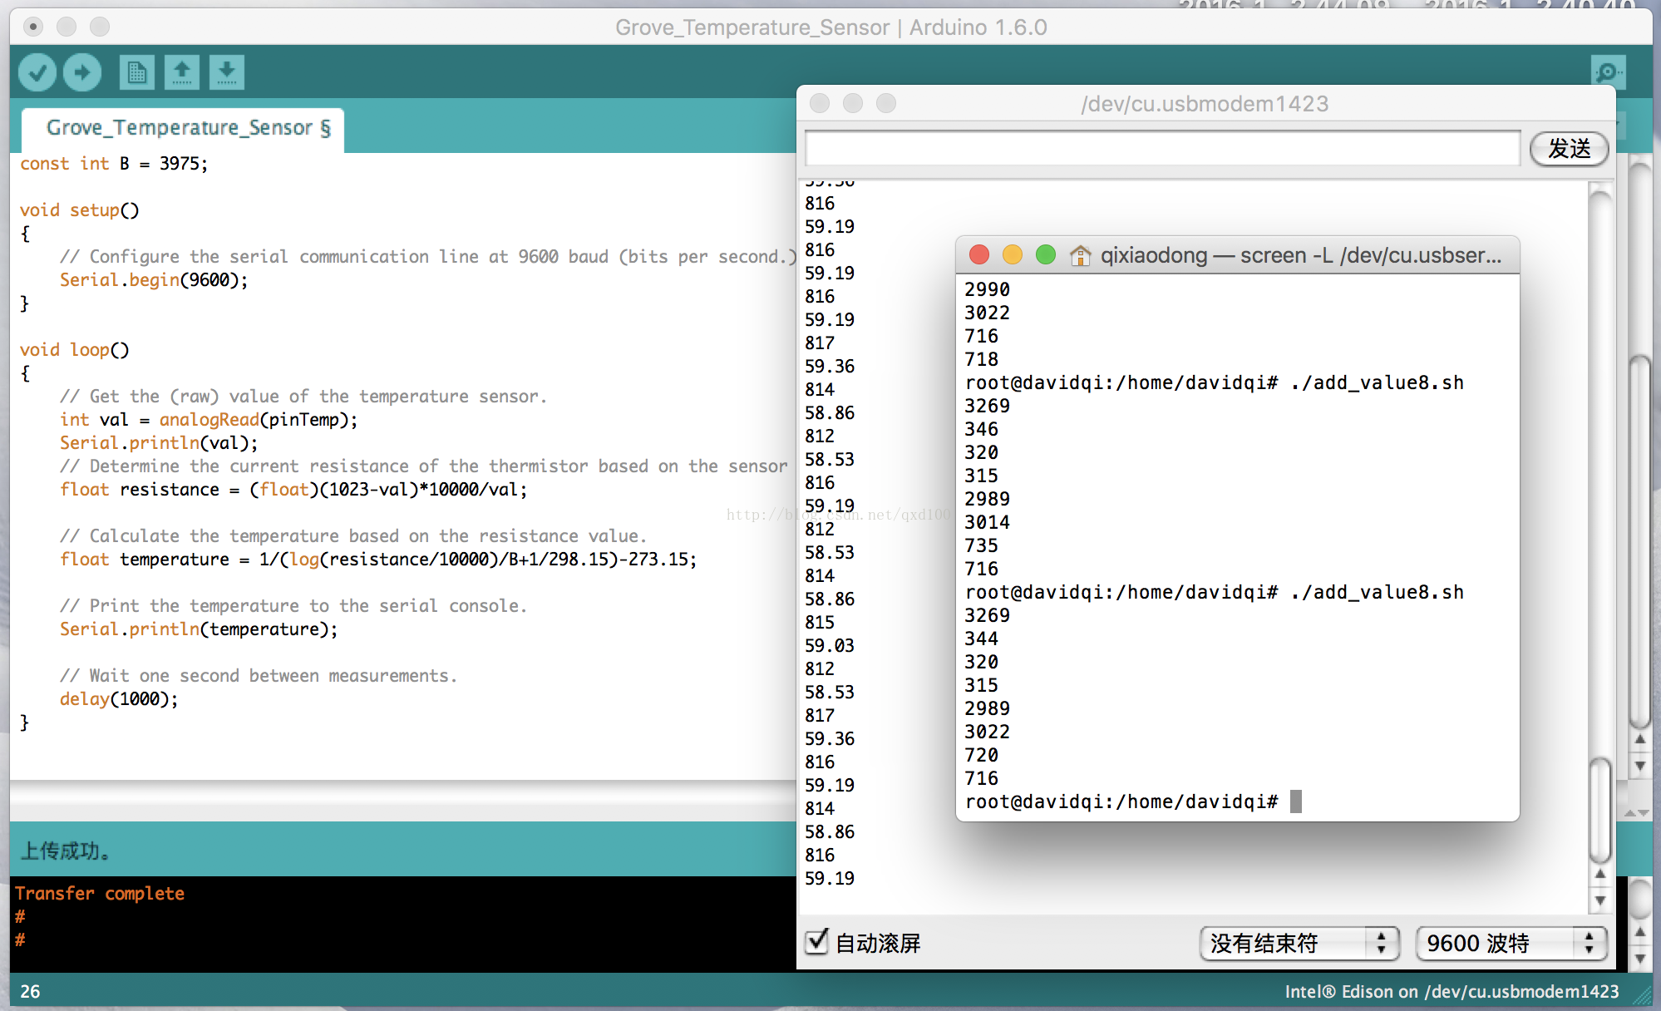Viewport: 1661px width, 1011px height.
Task: Click the last 59.19 reading in serial monitor
Action: [x=830, y=878]
